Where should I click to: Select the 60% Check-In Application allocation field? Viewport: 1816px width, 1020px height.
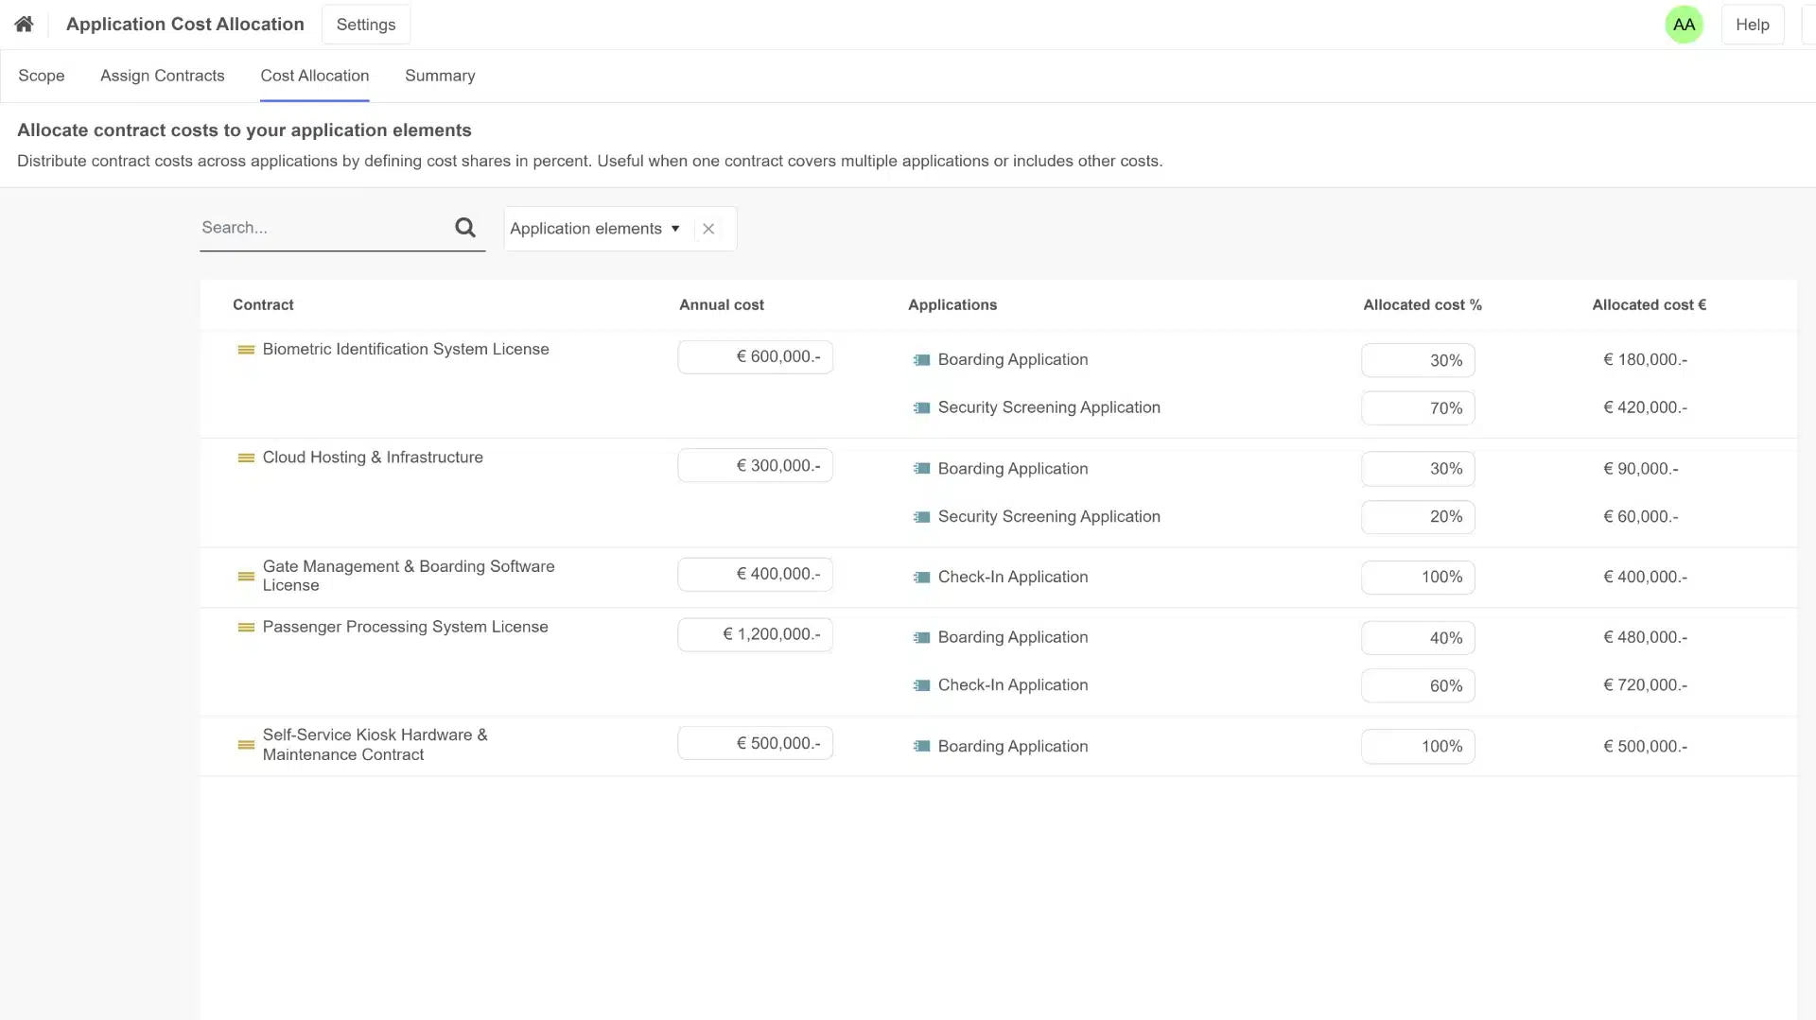(x=1417, y=686)
